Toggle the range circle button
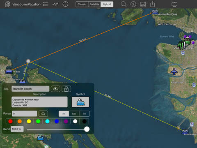Viewport: 197px width, 148px height. click(x=43, y=113)
